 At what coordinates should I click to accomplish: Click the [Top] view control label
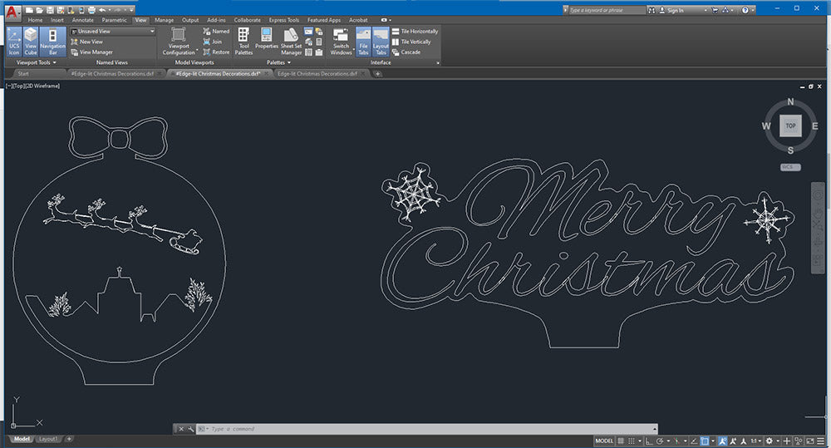point(18,86)
